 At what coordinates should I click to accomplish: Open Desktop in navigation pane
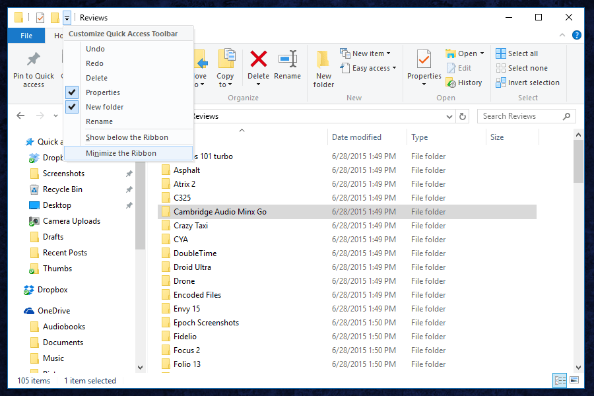pyautogui.click(x=57, y=205)
